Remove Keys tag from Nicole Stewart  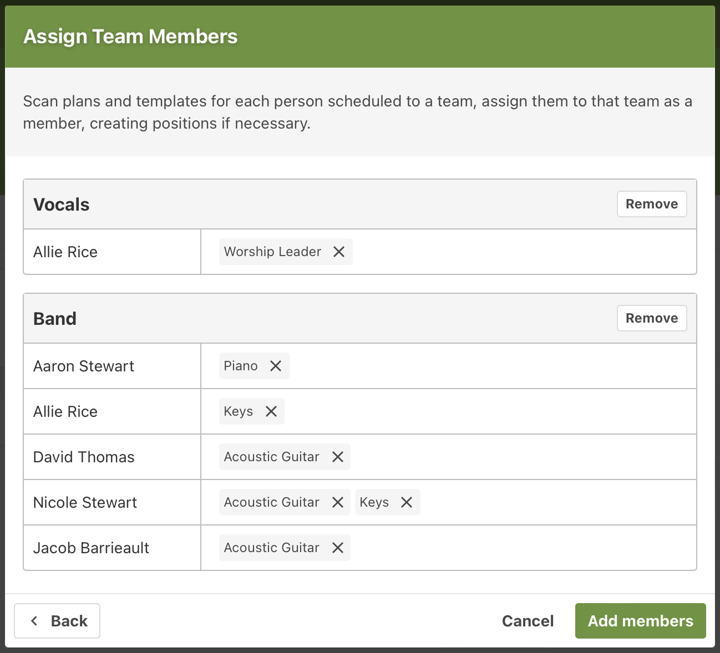(407, 502)
